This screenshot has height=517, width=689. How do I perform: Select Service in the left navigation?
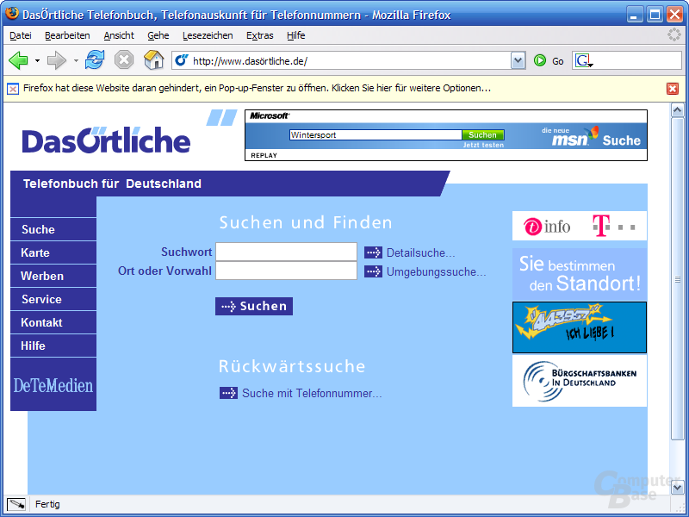pos(53,299)
